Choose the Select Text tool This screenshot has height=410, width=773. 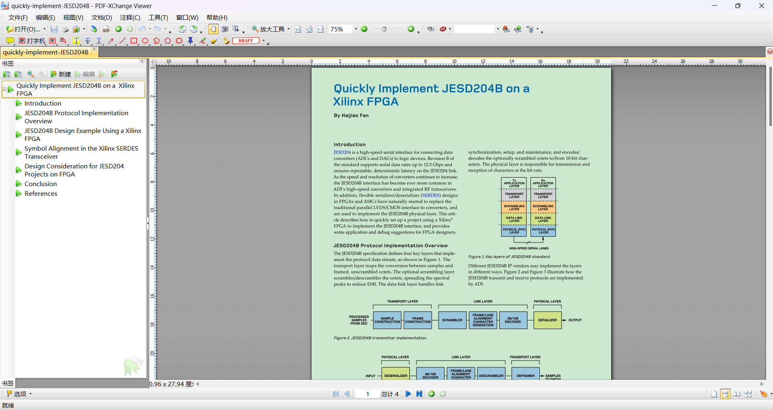[x=236, y=29]
